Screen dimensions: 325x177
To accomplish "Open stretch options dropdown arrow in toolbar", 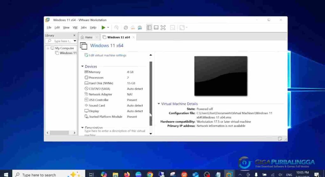I will (187, 28).
